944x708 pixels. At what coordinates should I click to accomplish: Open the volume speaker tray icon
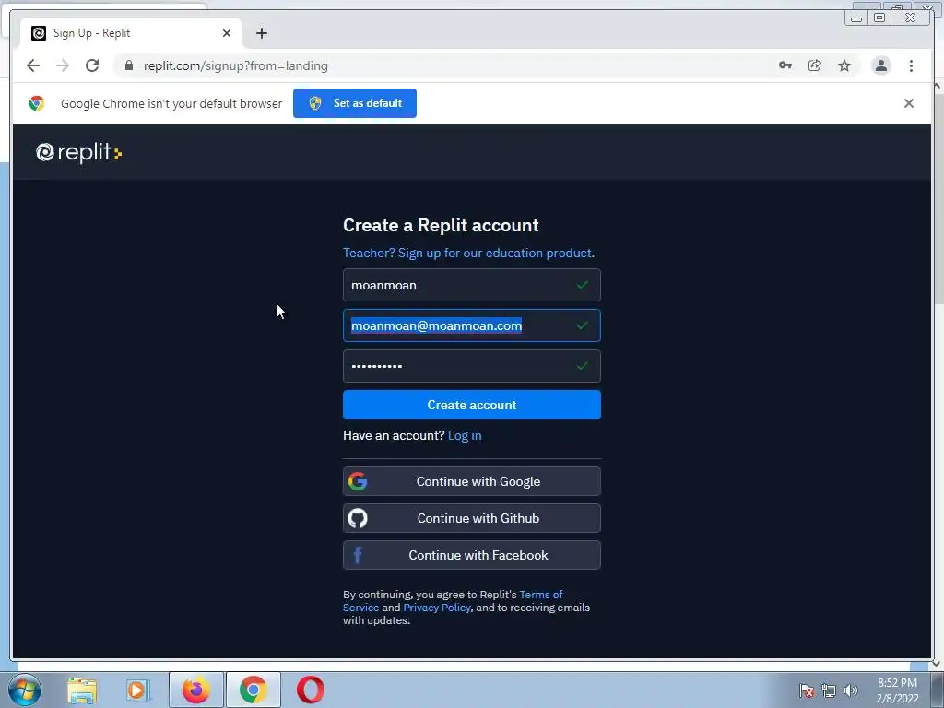click(851, 690)
